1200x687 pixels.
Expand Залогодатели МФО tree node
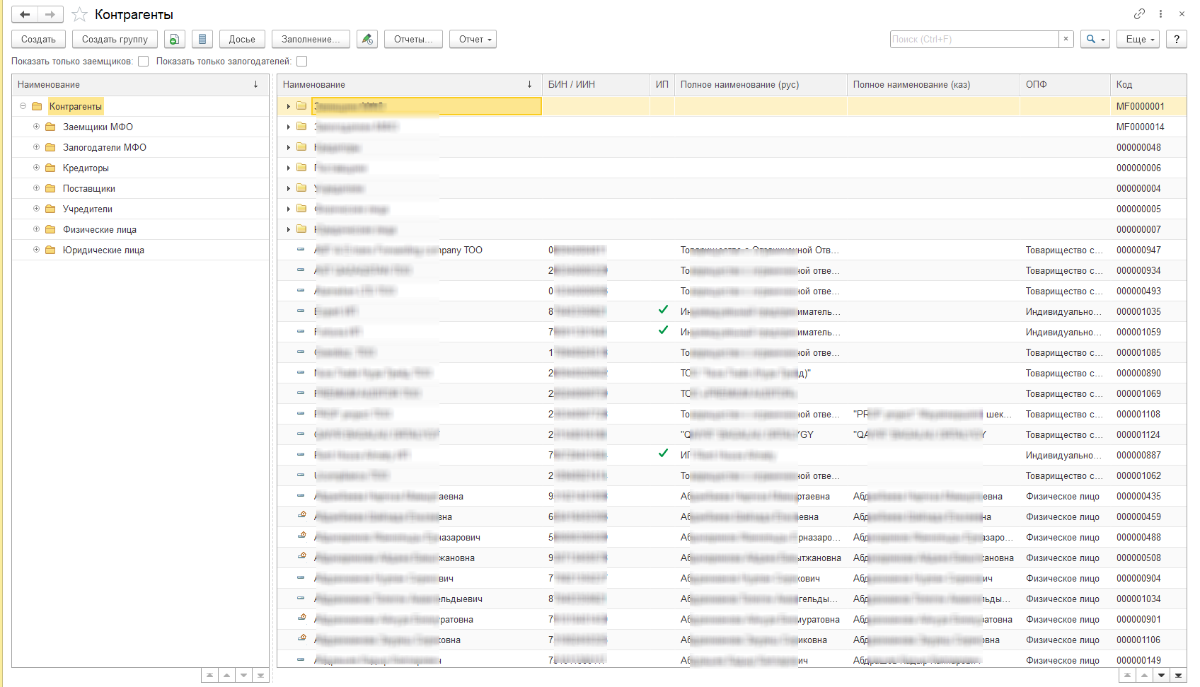tap(36, 147)
